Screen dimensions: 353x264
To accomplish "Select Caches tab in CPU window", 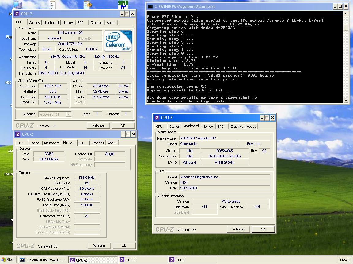I will [34, 23].
